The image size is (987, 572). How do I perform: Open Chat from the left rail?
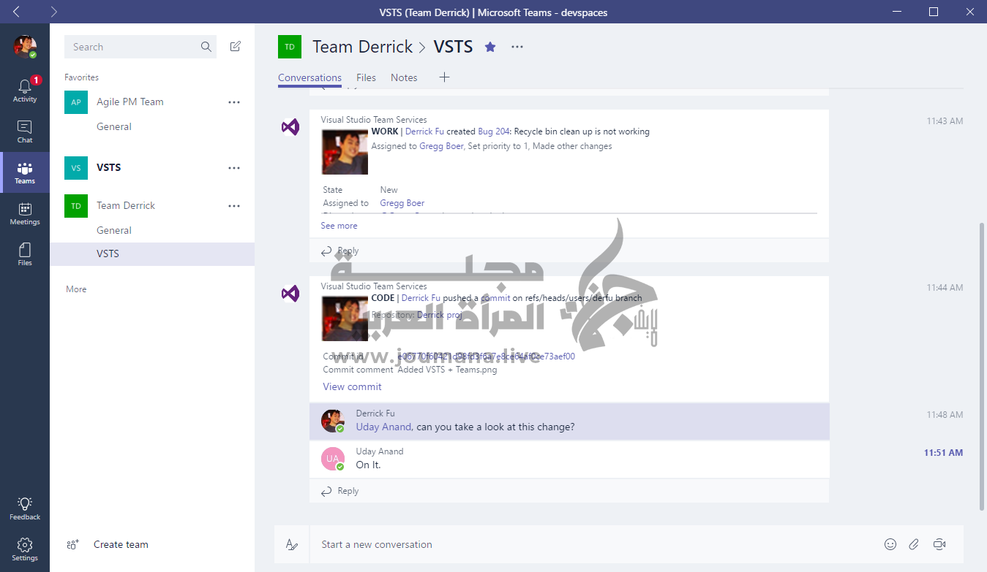pos(25,132)
